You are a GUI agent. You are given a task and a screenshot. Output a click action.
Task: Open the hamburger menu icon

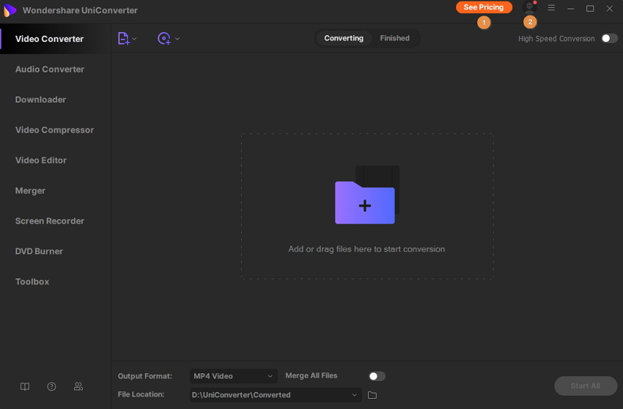[x=551, y=8]
